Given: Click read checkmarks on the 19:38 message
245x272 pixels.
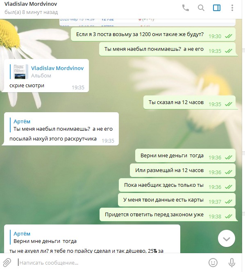Looking at the screenshot, I should [229, 216].
